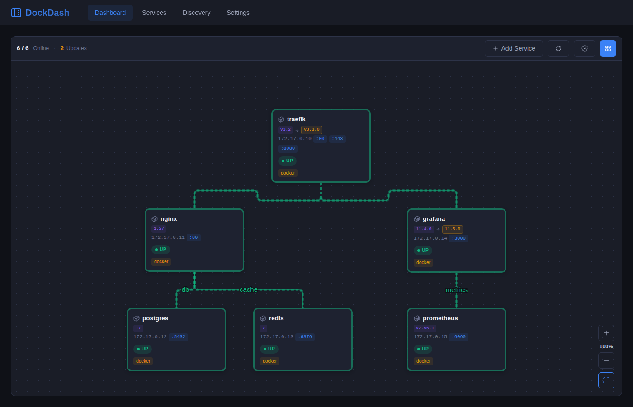Click the 6 / 6 Online counter
633x407 pixels.
(33, 48)
